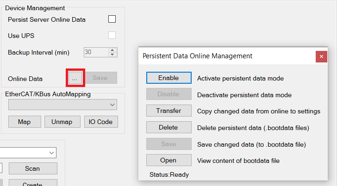
Task: Close the Persistent Data Online Management dialog
Action: click(x=321, y=56)
